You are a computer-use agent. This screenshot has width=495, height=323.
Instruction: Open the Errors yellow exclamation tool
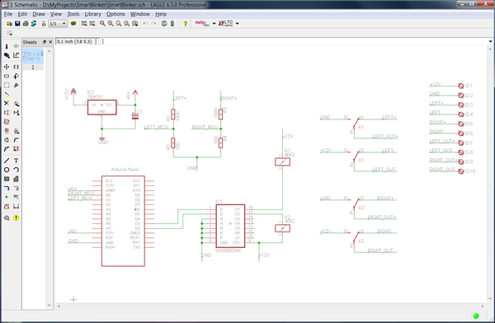point(16,218)
